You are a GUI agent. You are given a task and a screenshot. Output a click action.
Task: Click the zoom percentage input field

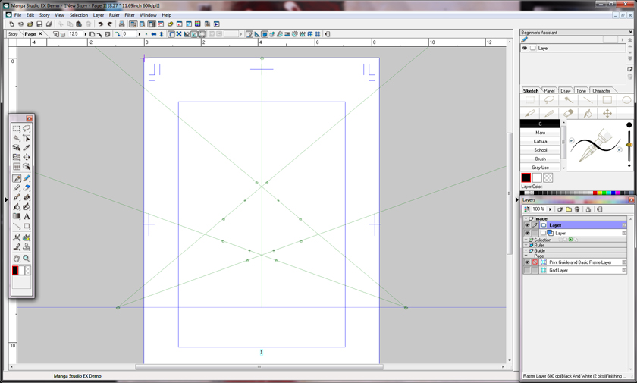point(75,34)
